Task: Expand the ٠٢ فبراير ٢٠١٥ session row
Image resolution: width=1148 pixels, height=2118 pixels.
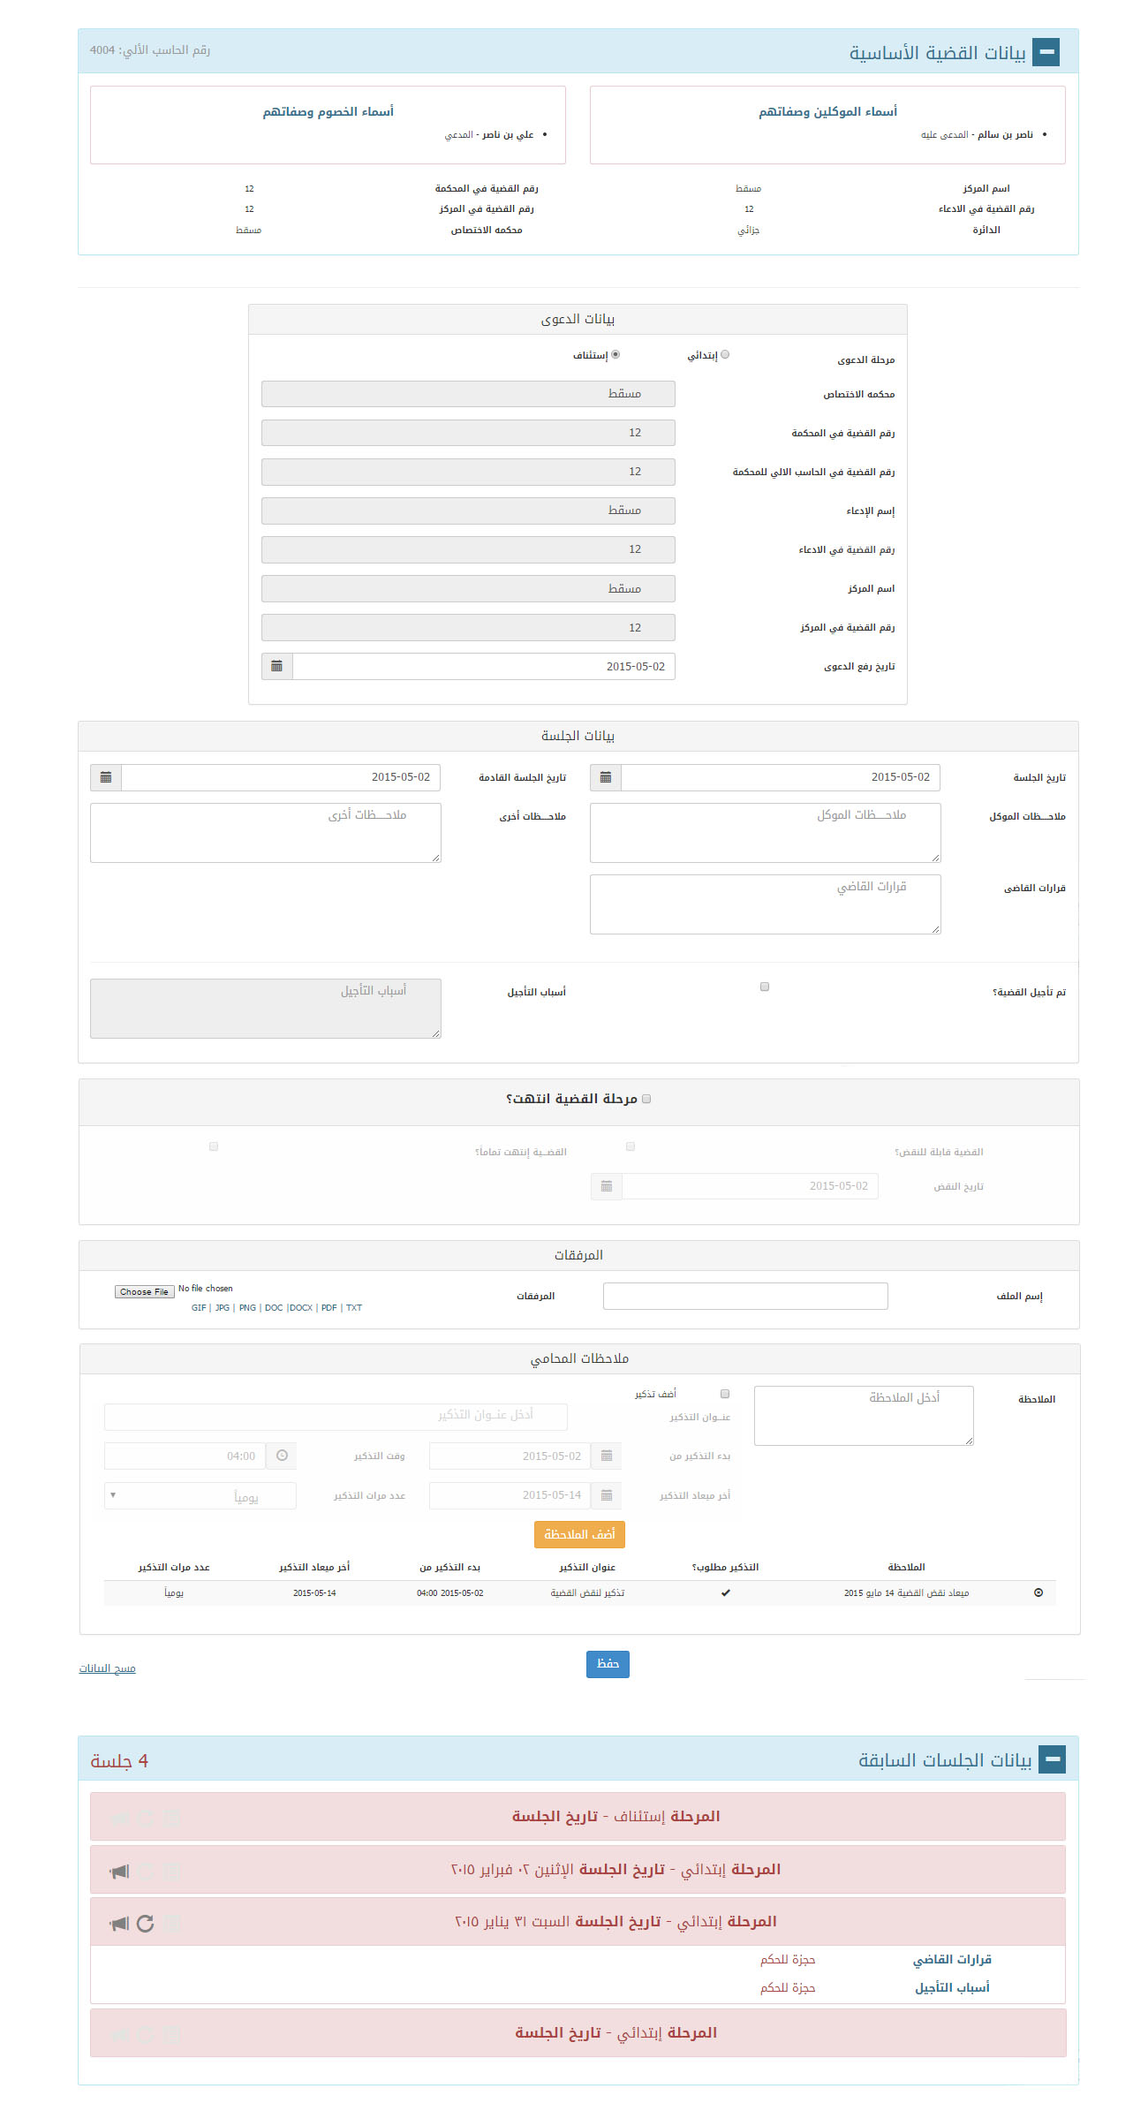Action: coord(578,1869)
